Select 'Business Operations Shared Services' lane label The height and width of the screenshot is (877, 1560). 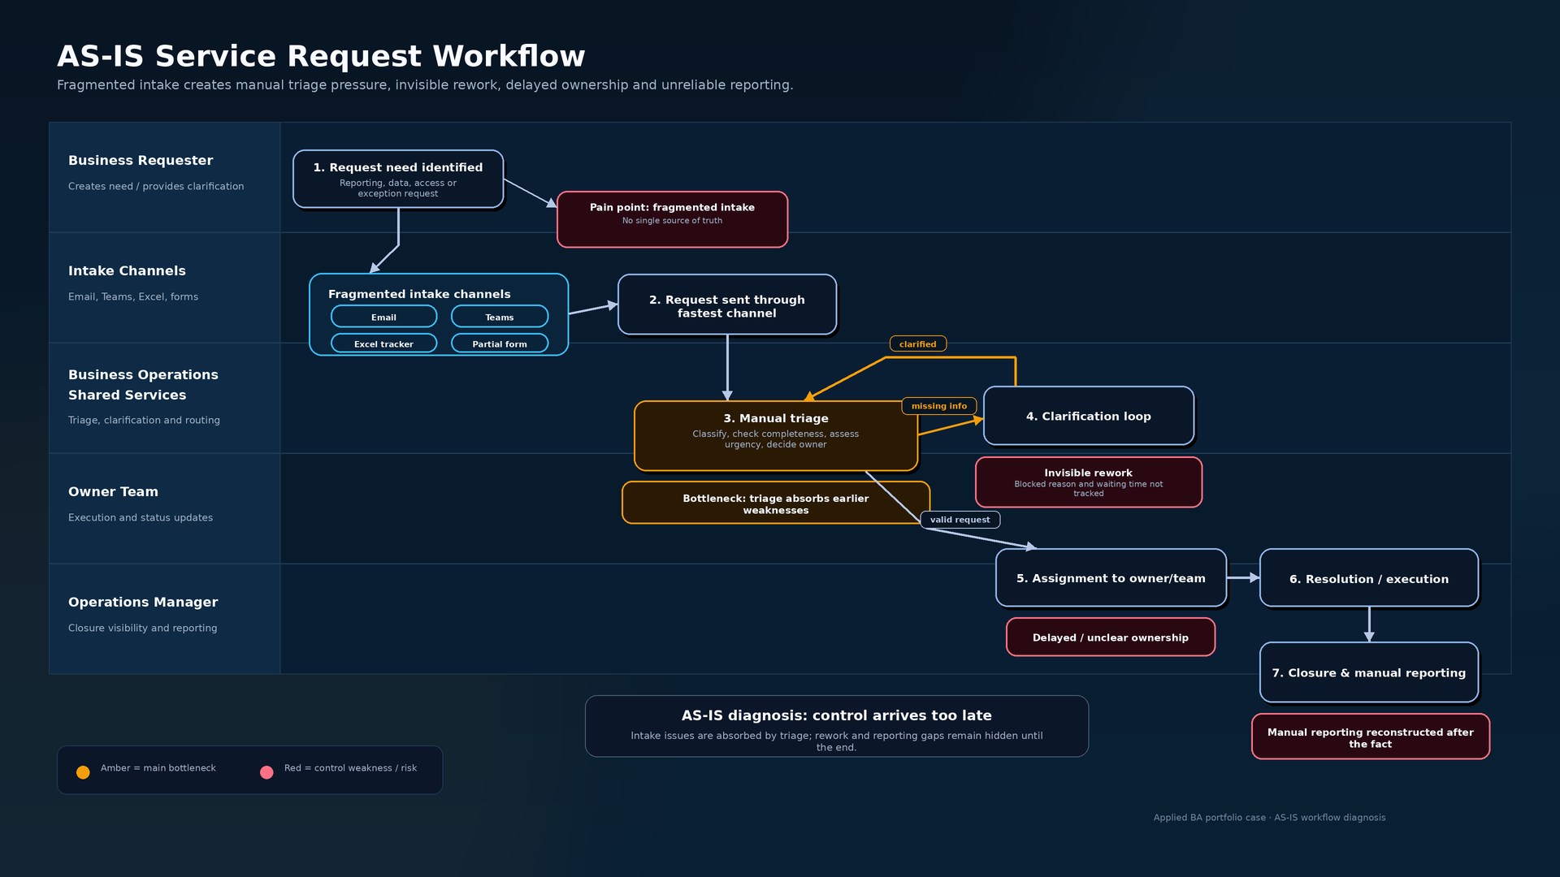tap(143, 385)
